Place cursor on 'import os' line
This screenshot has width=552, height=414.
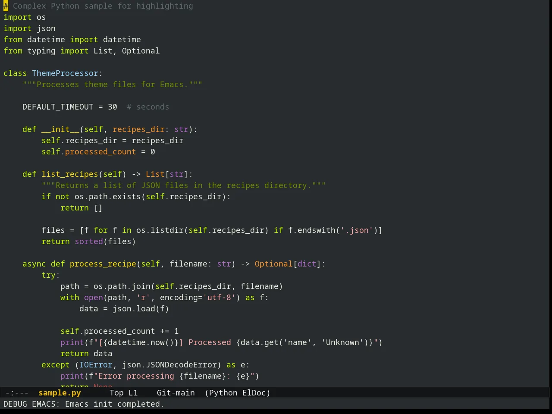coord(25,17)
